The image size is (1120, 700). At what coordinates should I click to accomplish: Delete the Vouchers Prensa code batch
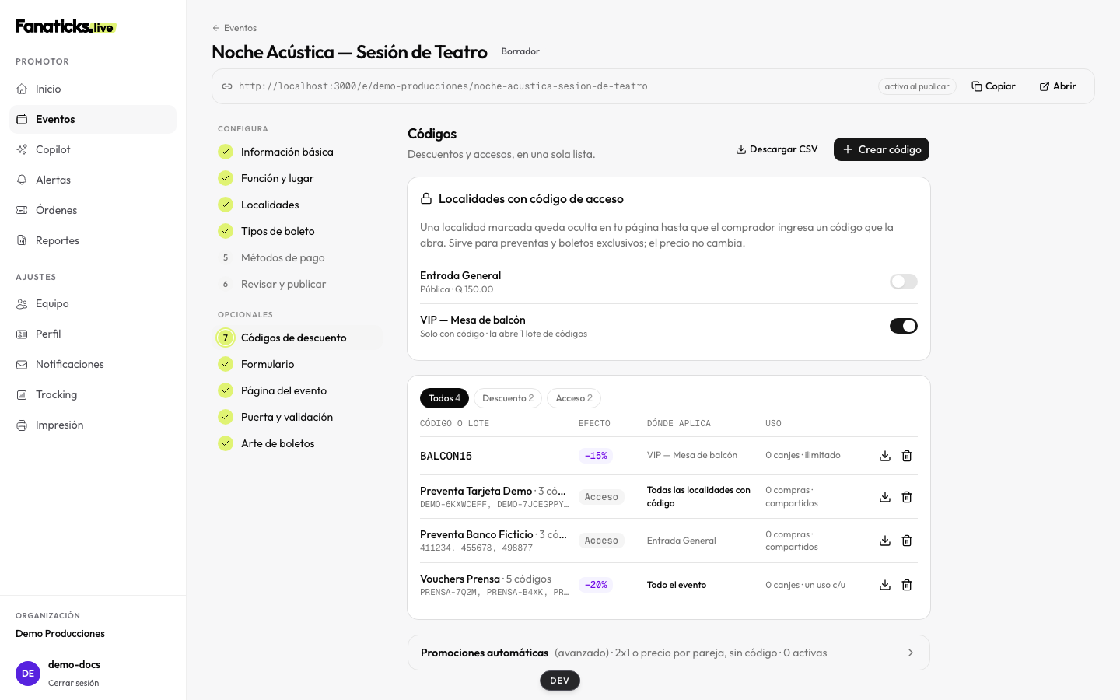[x=907, y=585]
